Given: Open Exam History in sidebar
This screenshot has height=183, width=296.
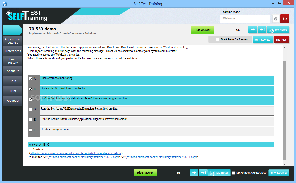Looking at the screenshot, I should [13, 61].
